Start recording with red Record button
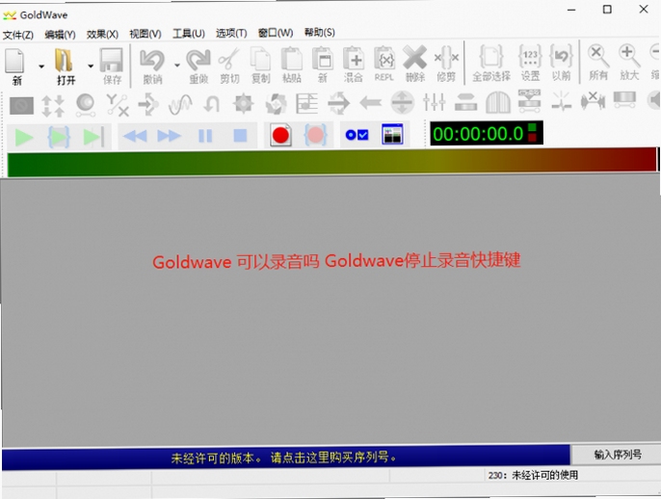The width and height of the screenshot is (661, 499). (x=280, y=135)
